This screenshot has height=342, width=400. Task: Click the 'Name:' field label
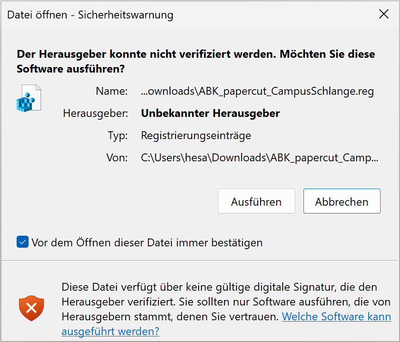coord(111,91)
